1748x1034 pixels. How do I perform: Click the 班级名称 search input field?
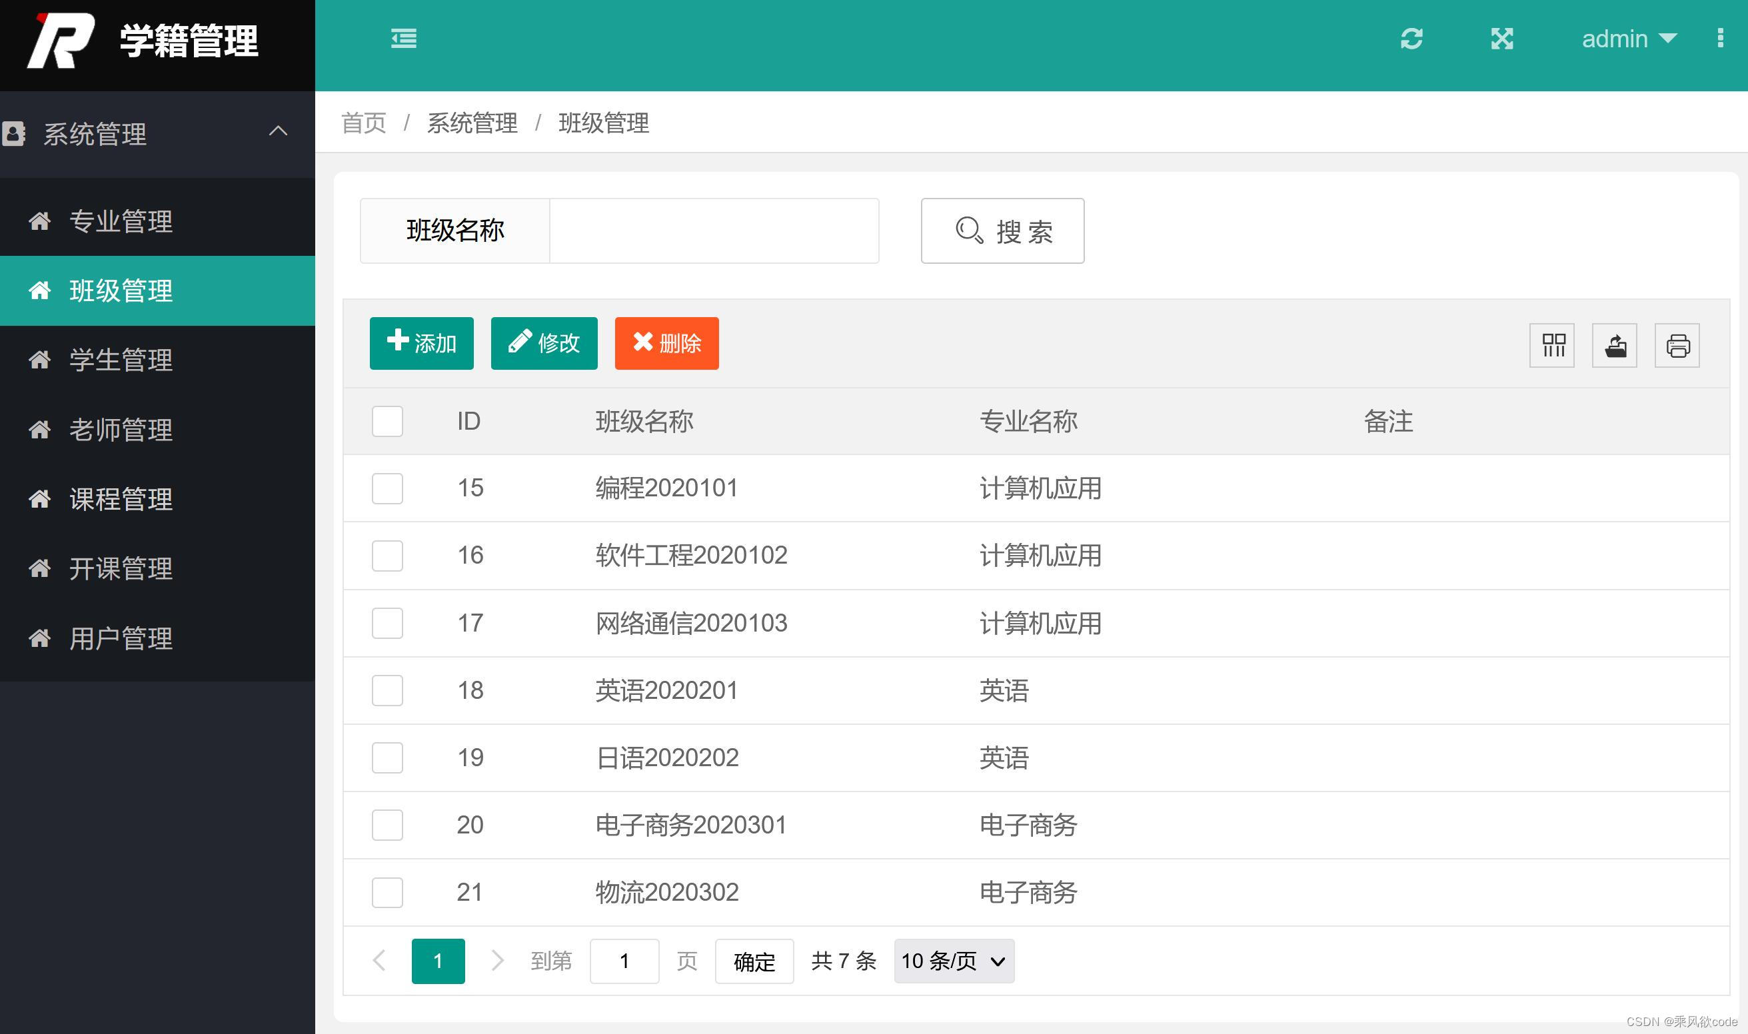[714, 231]
